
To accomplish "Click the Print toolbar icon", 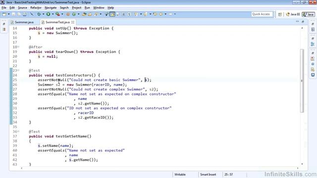I will [x=25, y=14].
